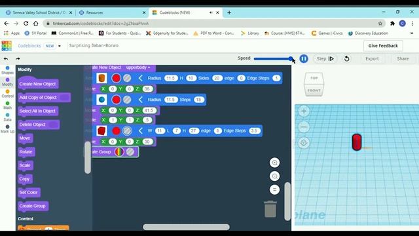Viewport: 419px width, 236px height.
Task: Click the home view icon in viewer
Action: 304,143
